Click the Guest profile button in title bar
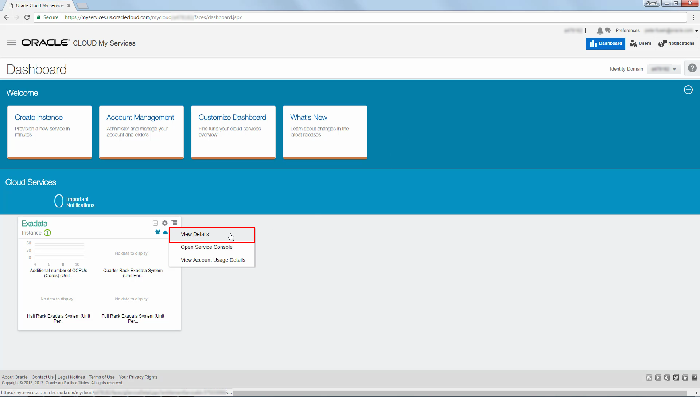The height and width of the screenshot is (397, 700). coord(652,3)
